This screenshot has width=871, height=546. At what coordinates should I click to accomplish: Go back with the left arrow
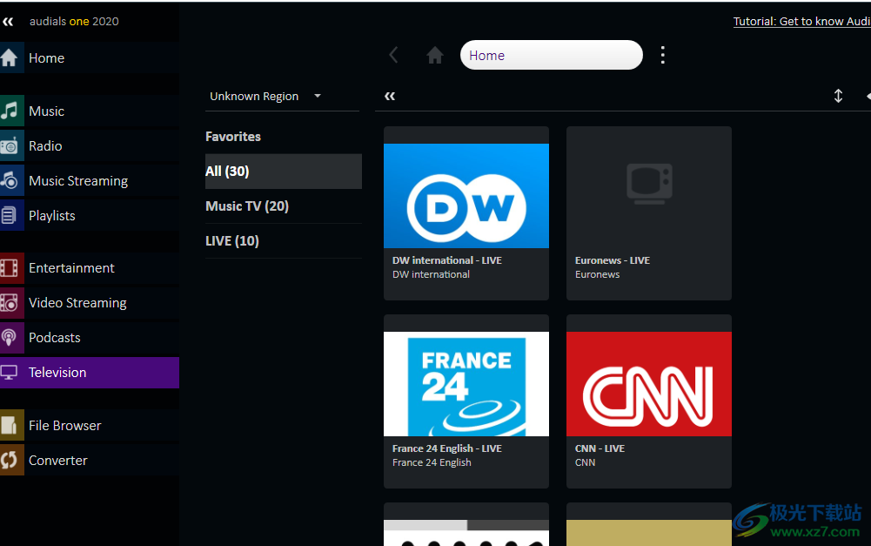pyautogui.click(x=393, y=55)
